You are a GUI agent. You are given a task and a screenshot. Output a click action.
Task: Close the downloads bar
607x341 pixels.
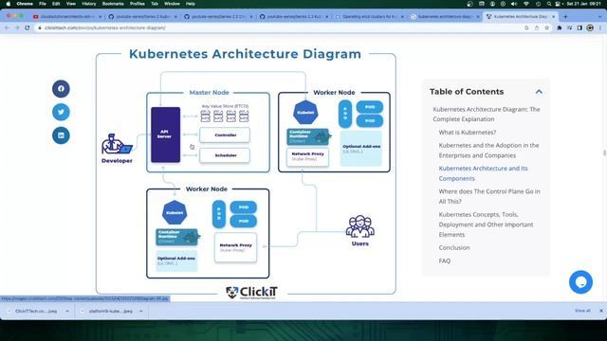pyautogui.click(x=601, y=311)
